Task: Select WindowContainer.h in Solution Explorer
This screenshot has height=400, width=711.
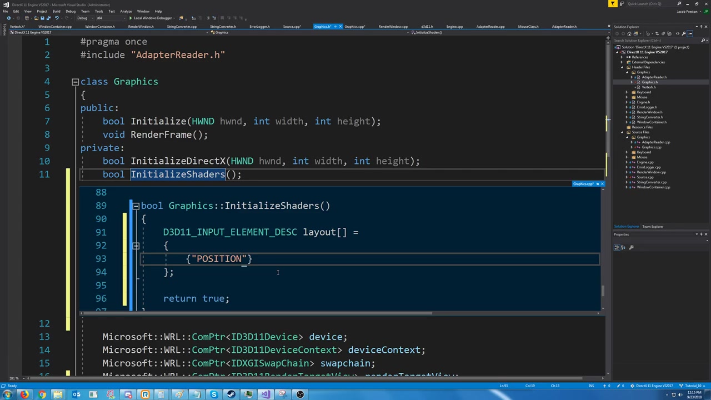Action: point(652,122)
